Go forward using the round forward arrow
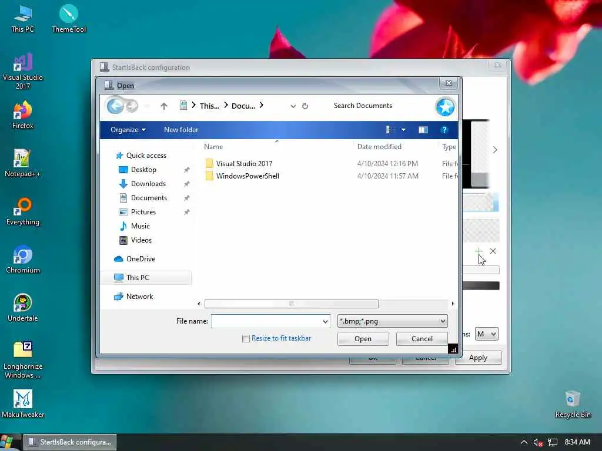This screenshot has width=602, height=451. [x=132, y=106]
